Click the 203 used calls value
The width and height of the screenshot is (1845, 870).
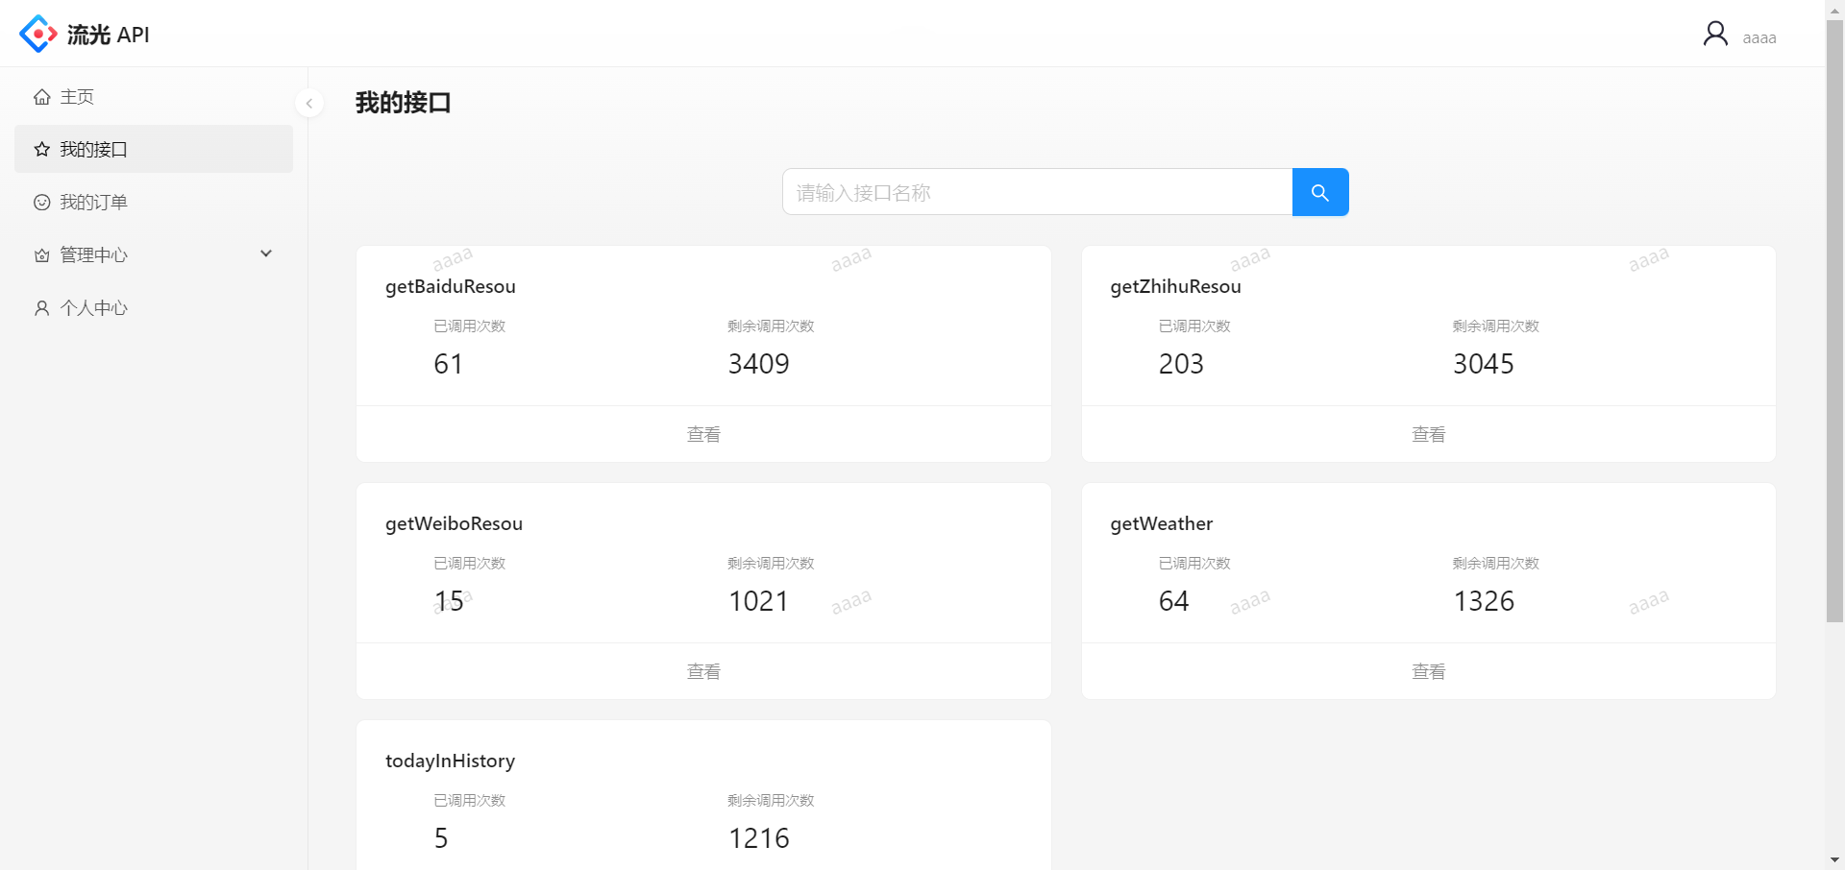1181,364
